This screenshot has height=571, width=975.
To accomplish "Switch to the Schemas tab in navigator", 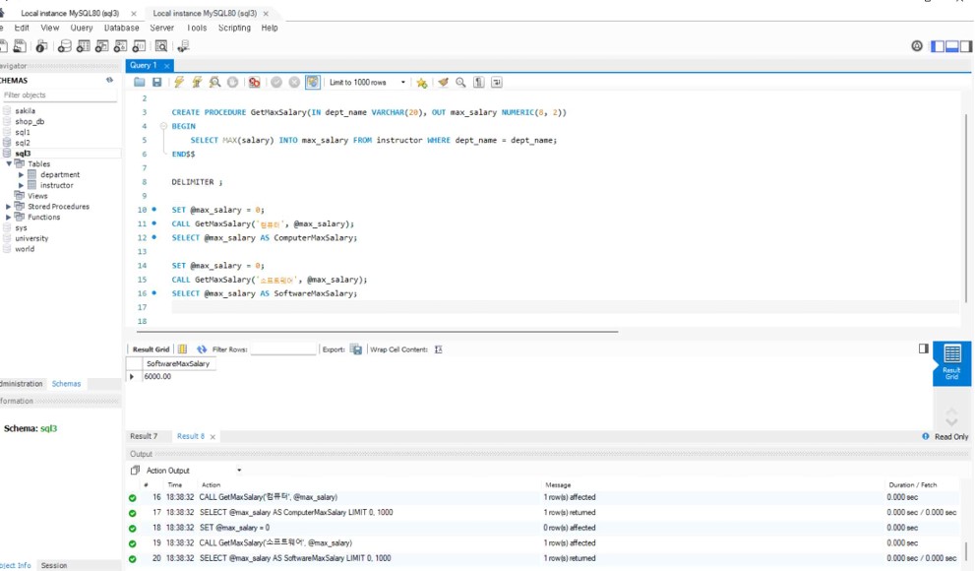I will pyautogui.click(x=66, y=384).
